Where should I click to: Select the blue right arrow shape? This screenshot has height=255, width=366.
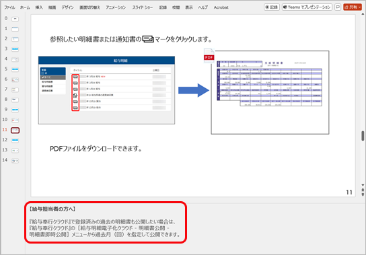(194, 90)
